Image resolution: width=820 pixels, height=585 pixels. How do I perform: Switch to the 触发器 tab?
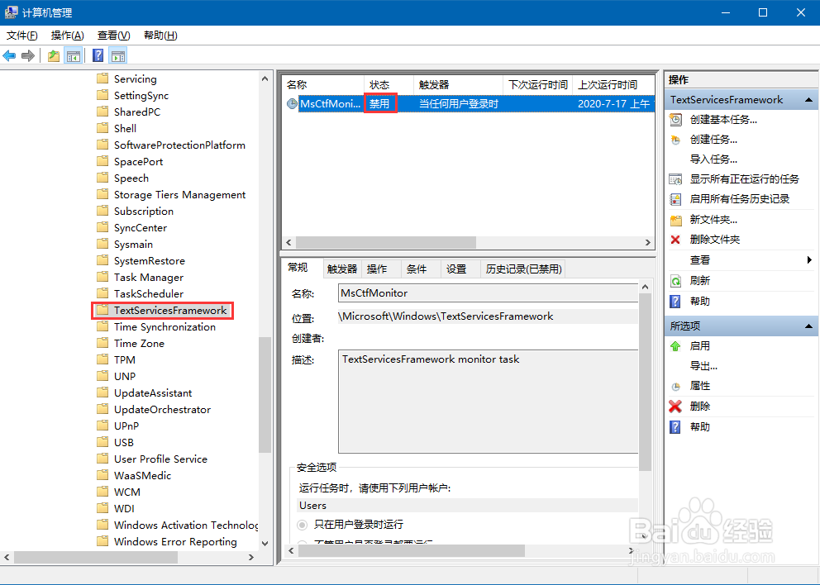click(x=342, y=269)
